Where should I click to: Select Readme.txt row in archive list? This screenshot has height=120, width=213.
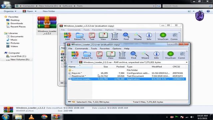(127, 76)
